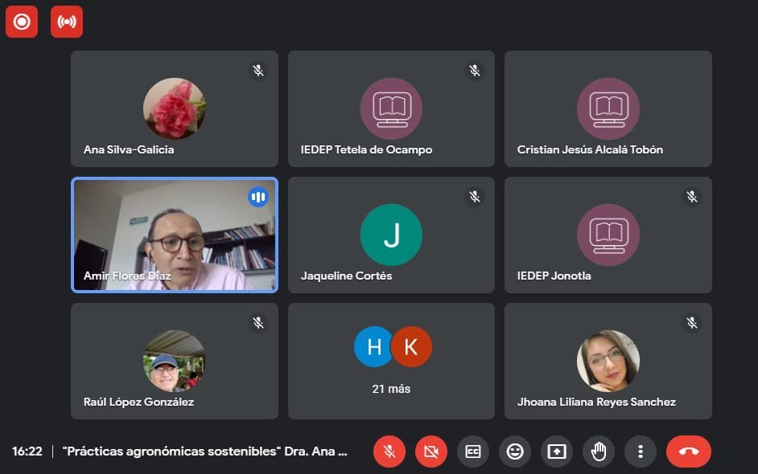This screenshot has height=474, width=758.
Task: Click muted mic icon on Jhoana Liliana Reyes Sanchez tile
Action: pyautogui.click(x=692, y=323)
